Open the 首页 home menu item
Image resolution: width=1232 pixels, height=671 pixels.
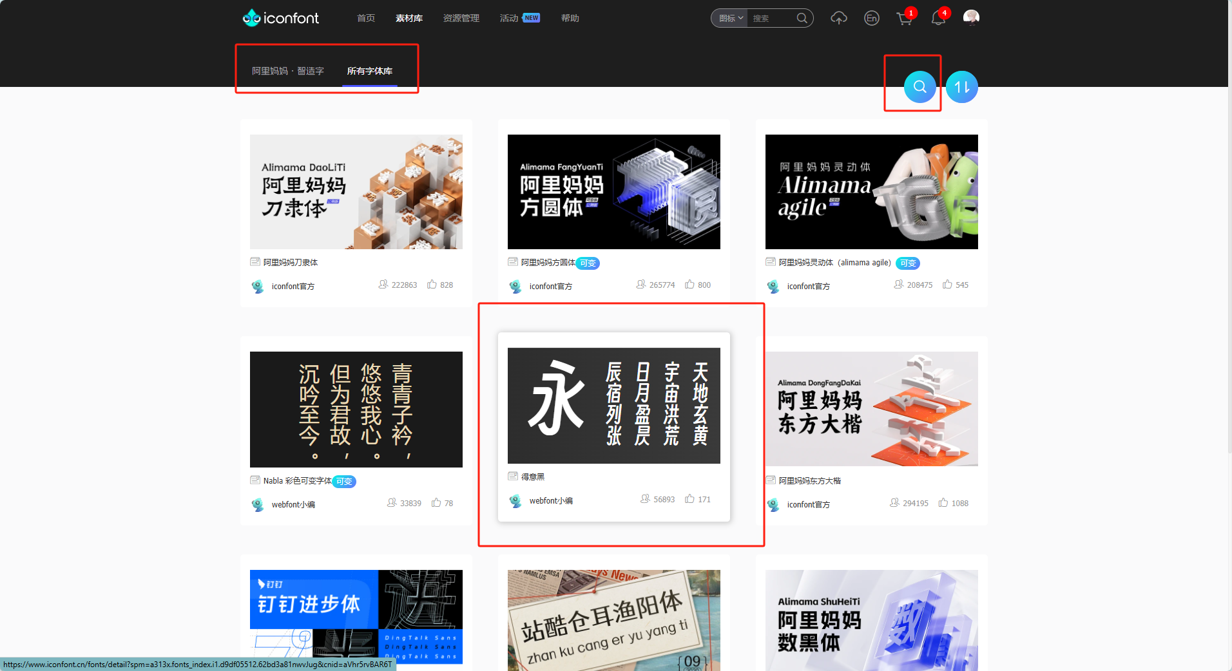click(x=366, y=18)
